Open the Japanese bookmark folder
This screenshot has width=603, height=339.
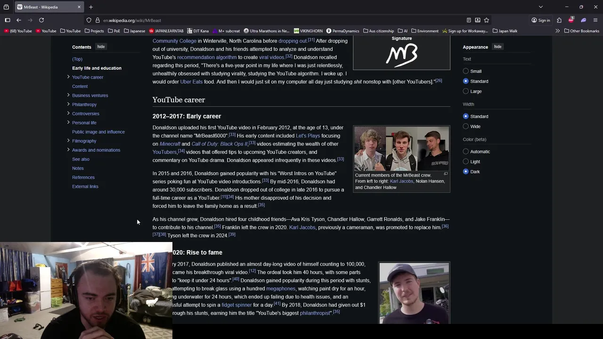134,31
